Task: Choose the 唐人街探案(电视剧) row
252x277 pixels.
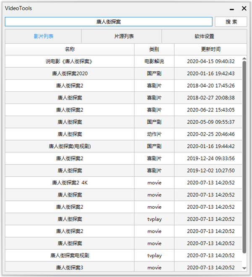Action: pyautogui.click(x=70, y=146)
